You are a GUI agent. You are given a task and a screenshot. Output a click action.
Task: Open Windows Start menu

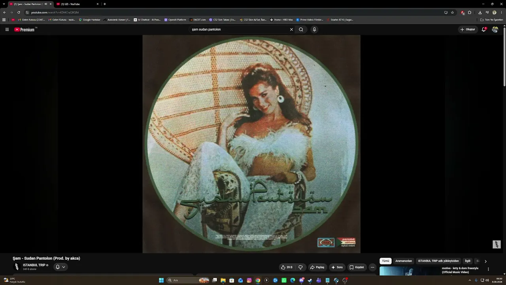[x=161, y=280]
